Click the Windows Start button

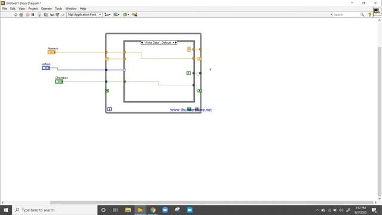tap(6, 210)
